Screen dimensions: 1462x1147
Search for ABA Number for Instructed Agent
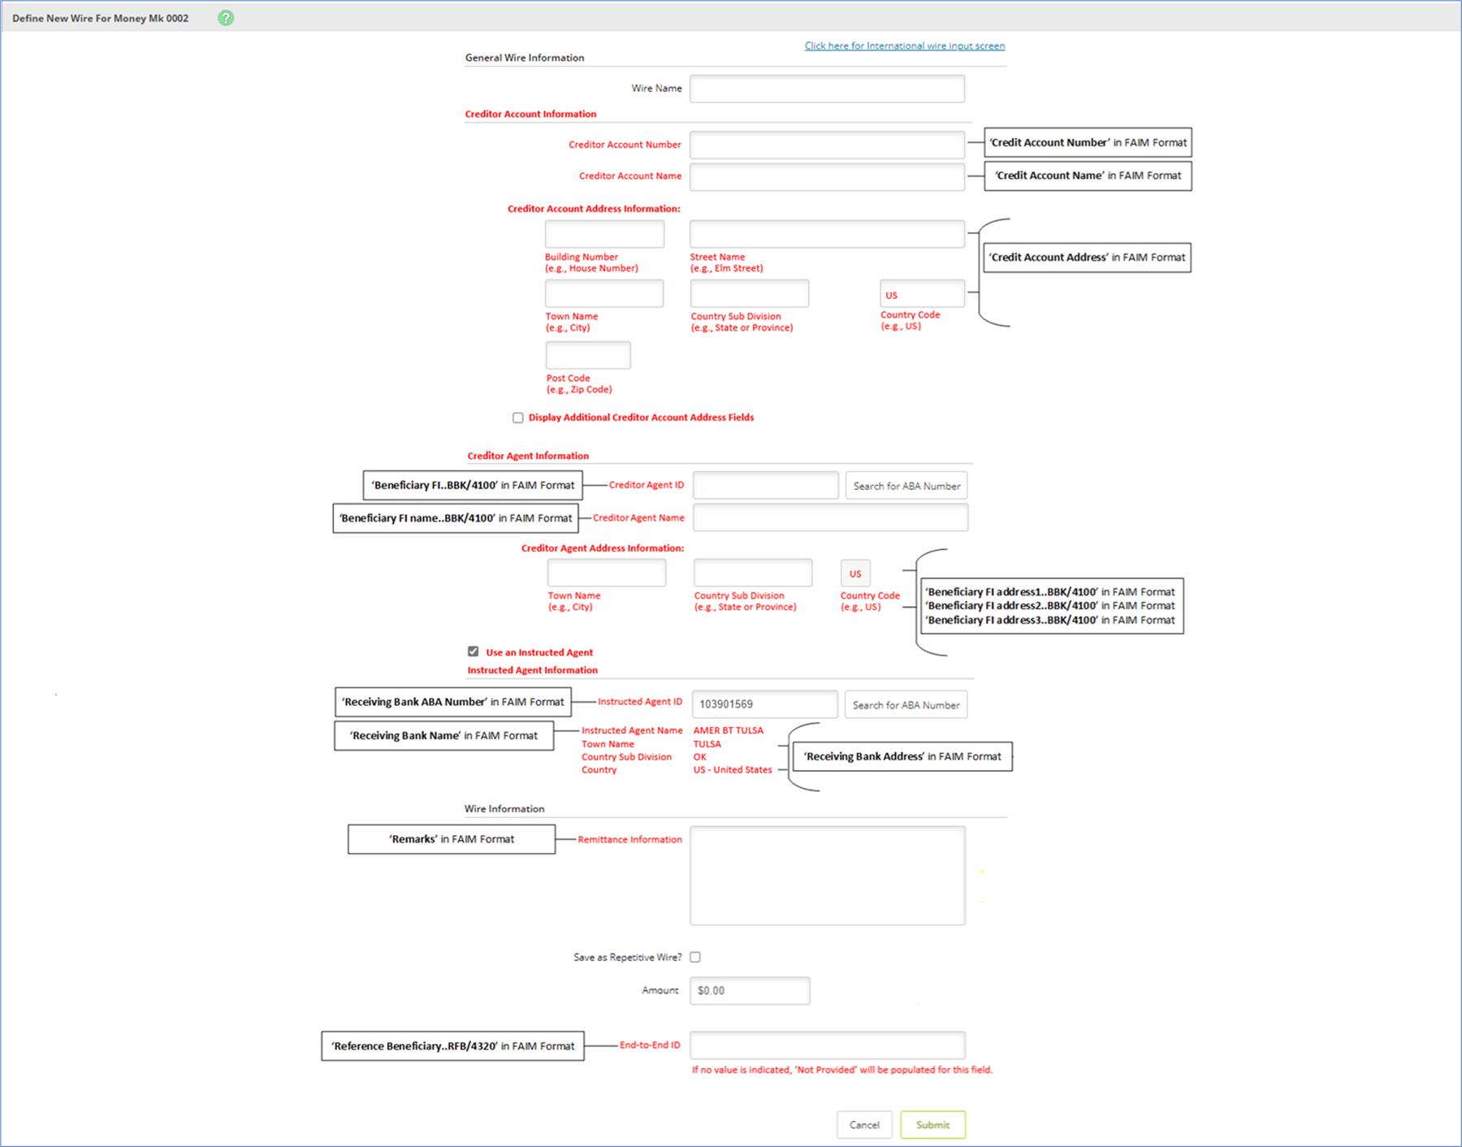(x=906, y=705)
